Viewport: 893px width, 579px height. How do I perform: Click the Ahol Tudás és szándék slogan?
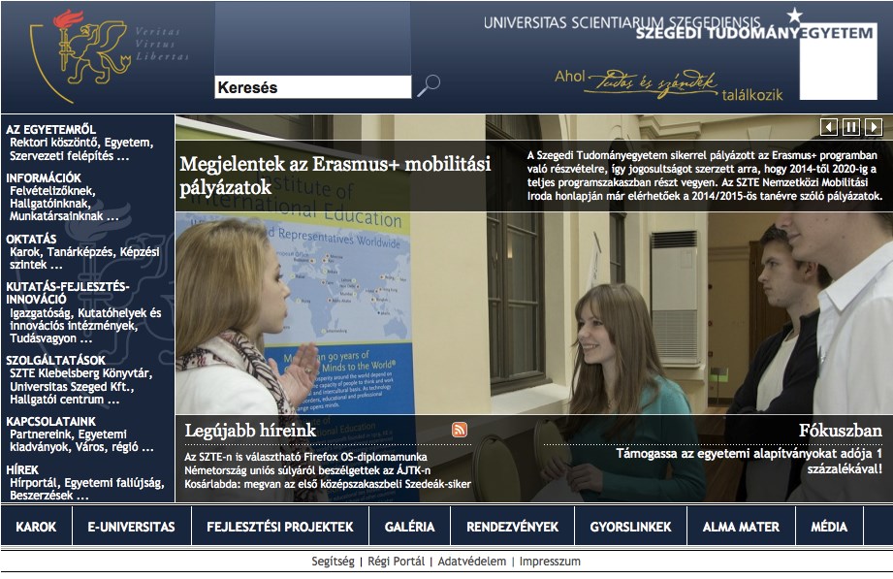[x=669, y=85]
